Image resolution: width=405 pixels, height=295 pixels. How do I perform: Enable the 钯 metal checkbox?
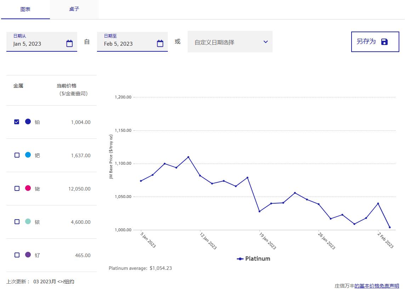16,155
